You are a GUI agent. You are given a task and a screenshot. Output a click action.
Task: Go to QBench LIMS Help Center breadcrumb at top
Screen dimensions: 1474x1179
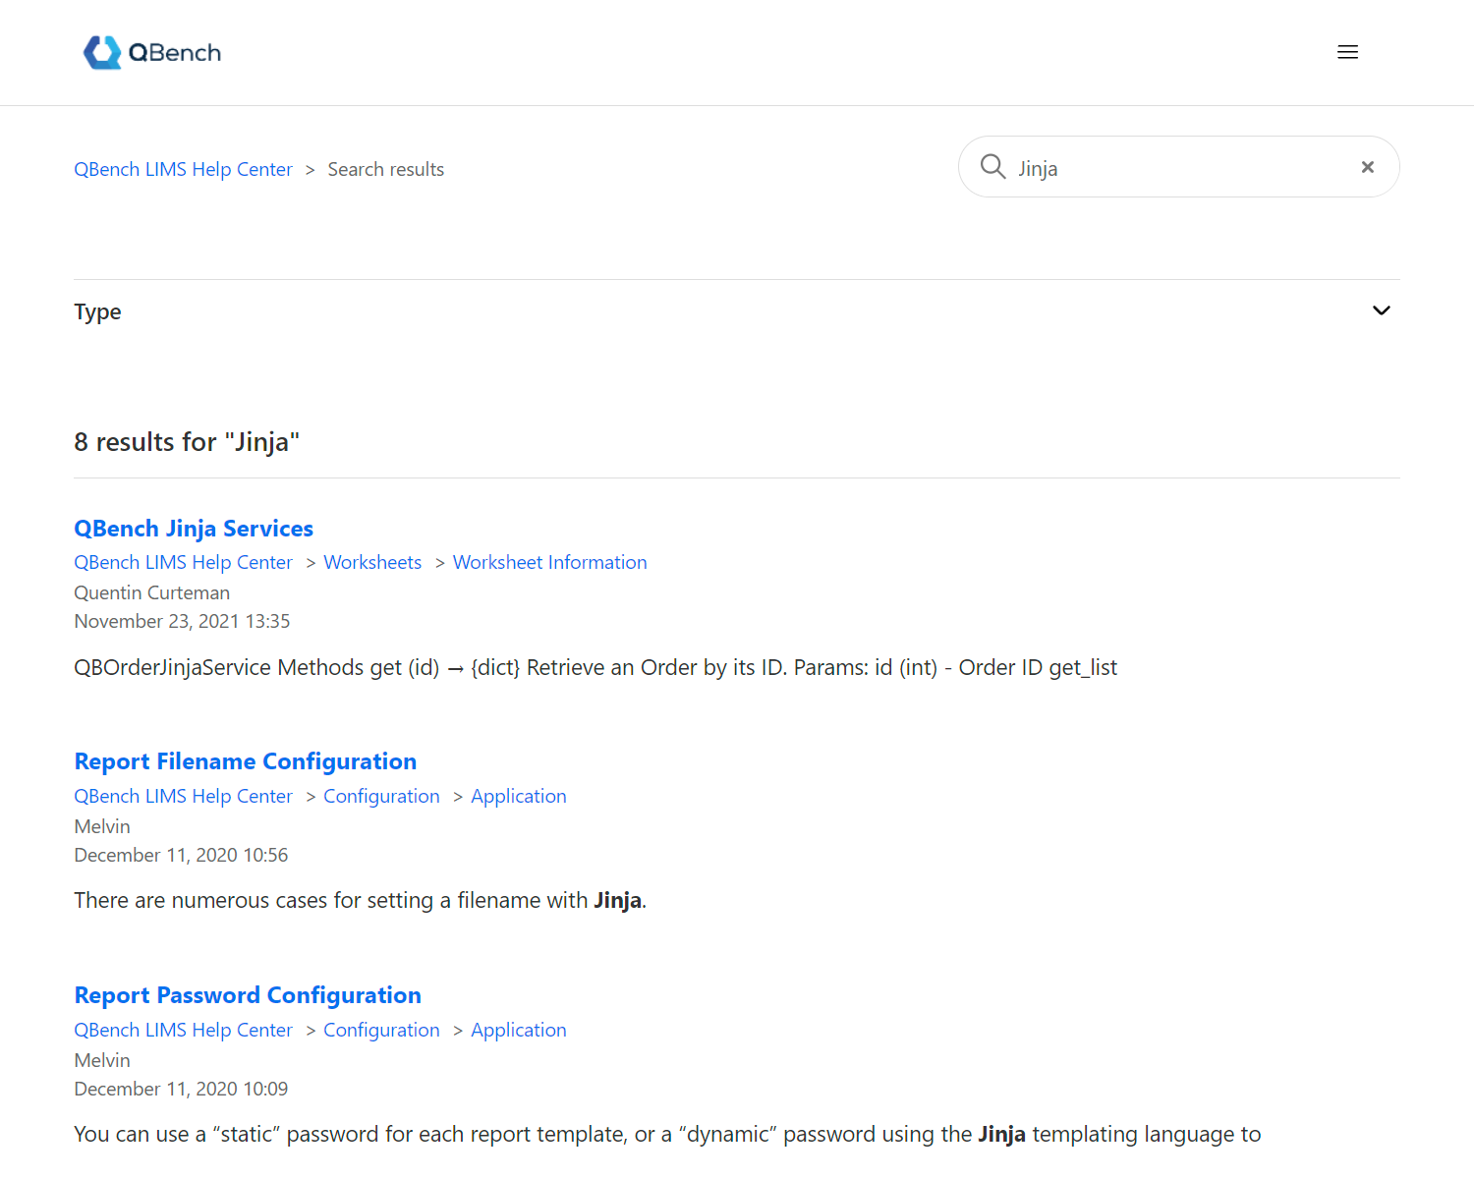tap(183, 170)
